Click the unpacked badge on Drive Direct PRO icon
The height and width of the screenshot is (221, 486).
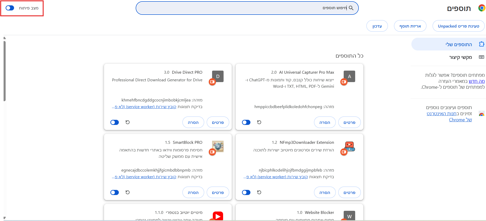(x=212, y=82)
